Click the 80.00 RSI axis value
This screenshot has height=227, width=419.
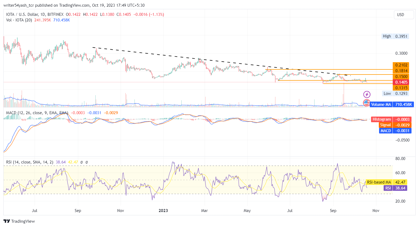pos(400,159)
